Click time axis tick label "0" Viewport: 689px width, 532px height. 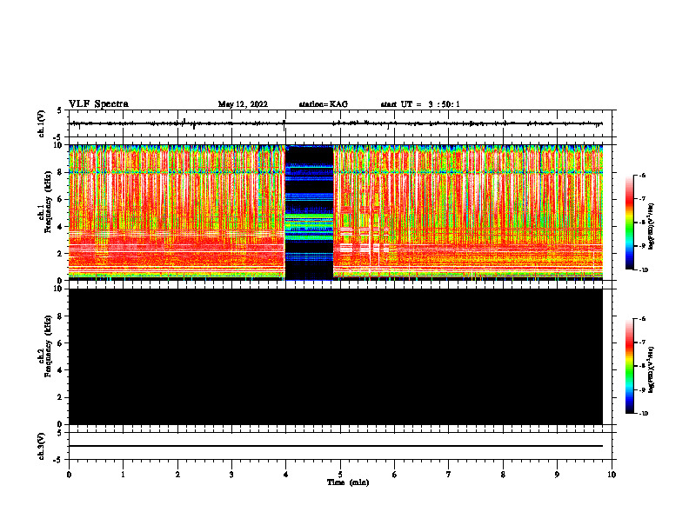click(69, 475)
